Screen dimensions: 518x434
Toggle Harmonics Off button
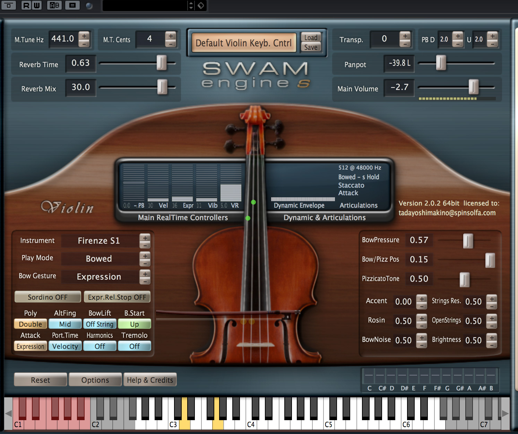point(100,346)
